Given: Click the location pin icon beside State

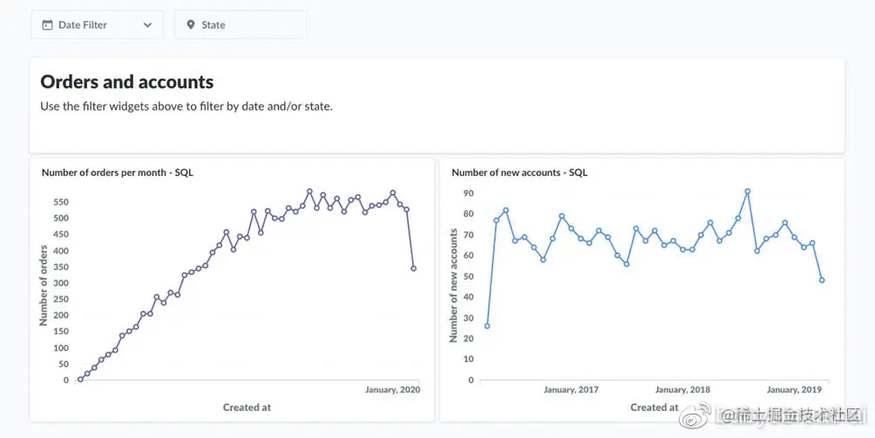Looking at the screenshot, I should pos(191,25).
